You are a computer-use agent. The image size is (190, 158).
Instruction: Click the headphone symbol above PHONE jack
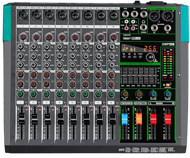[x=144, y=22]
